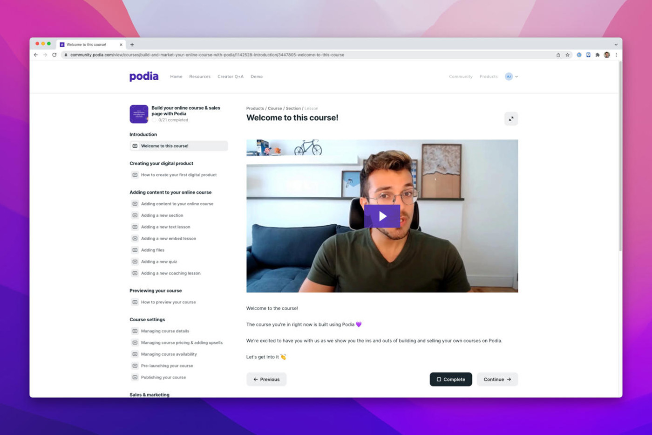652x435 pixels.
Task: Open Creator Q+A page
Action: (231, 76)
